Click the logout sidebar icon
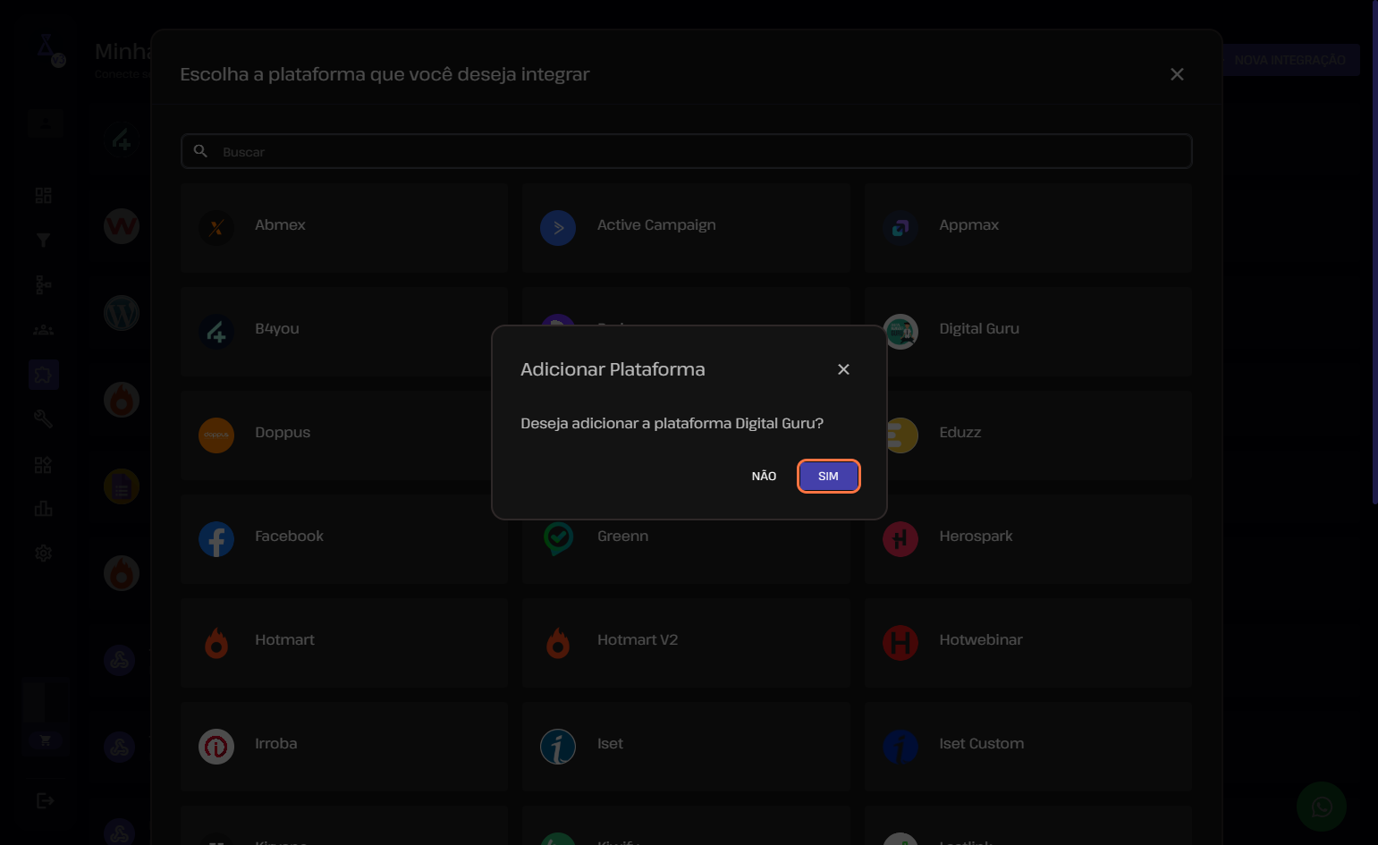The image size is (1378, 845). click(45, 800)
